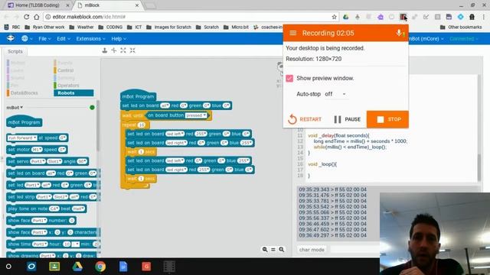This screenshot has height=275, width=490.
Task: Select the stamp duplicate tool icon
Action: tap(105, 50)
